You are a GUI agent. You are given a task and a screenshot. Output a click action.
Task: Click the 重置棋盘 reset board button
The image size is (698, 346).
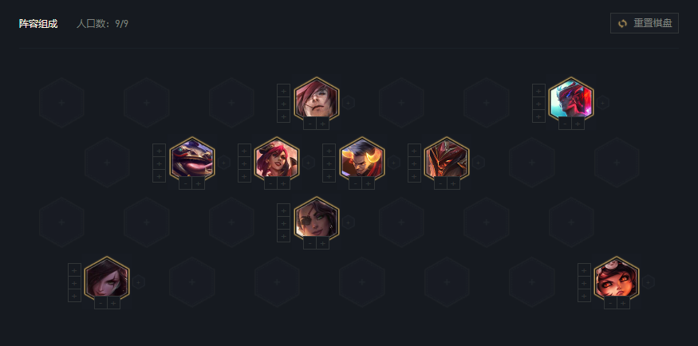click(644, 23)
